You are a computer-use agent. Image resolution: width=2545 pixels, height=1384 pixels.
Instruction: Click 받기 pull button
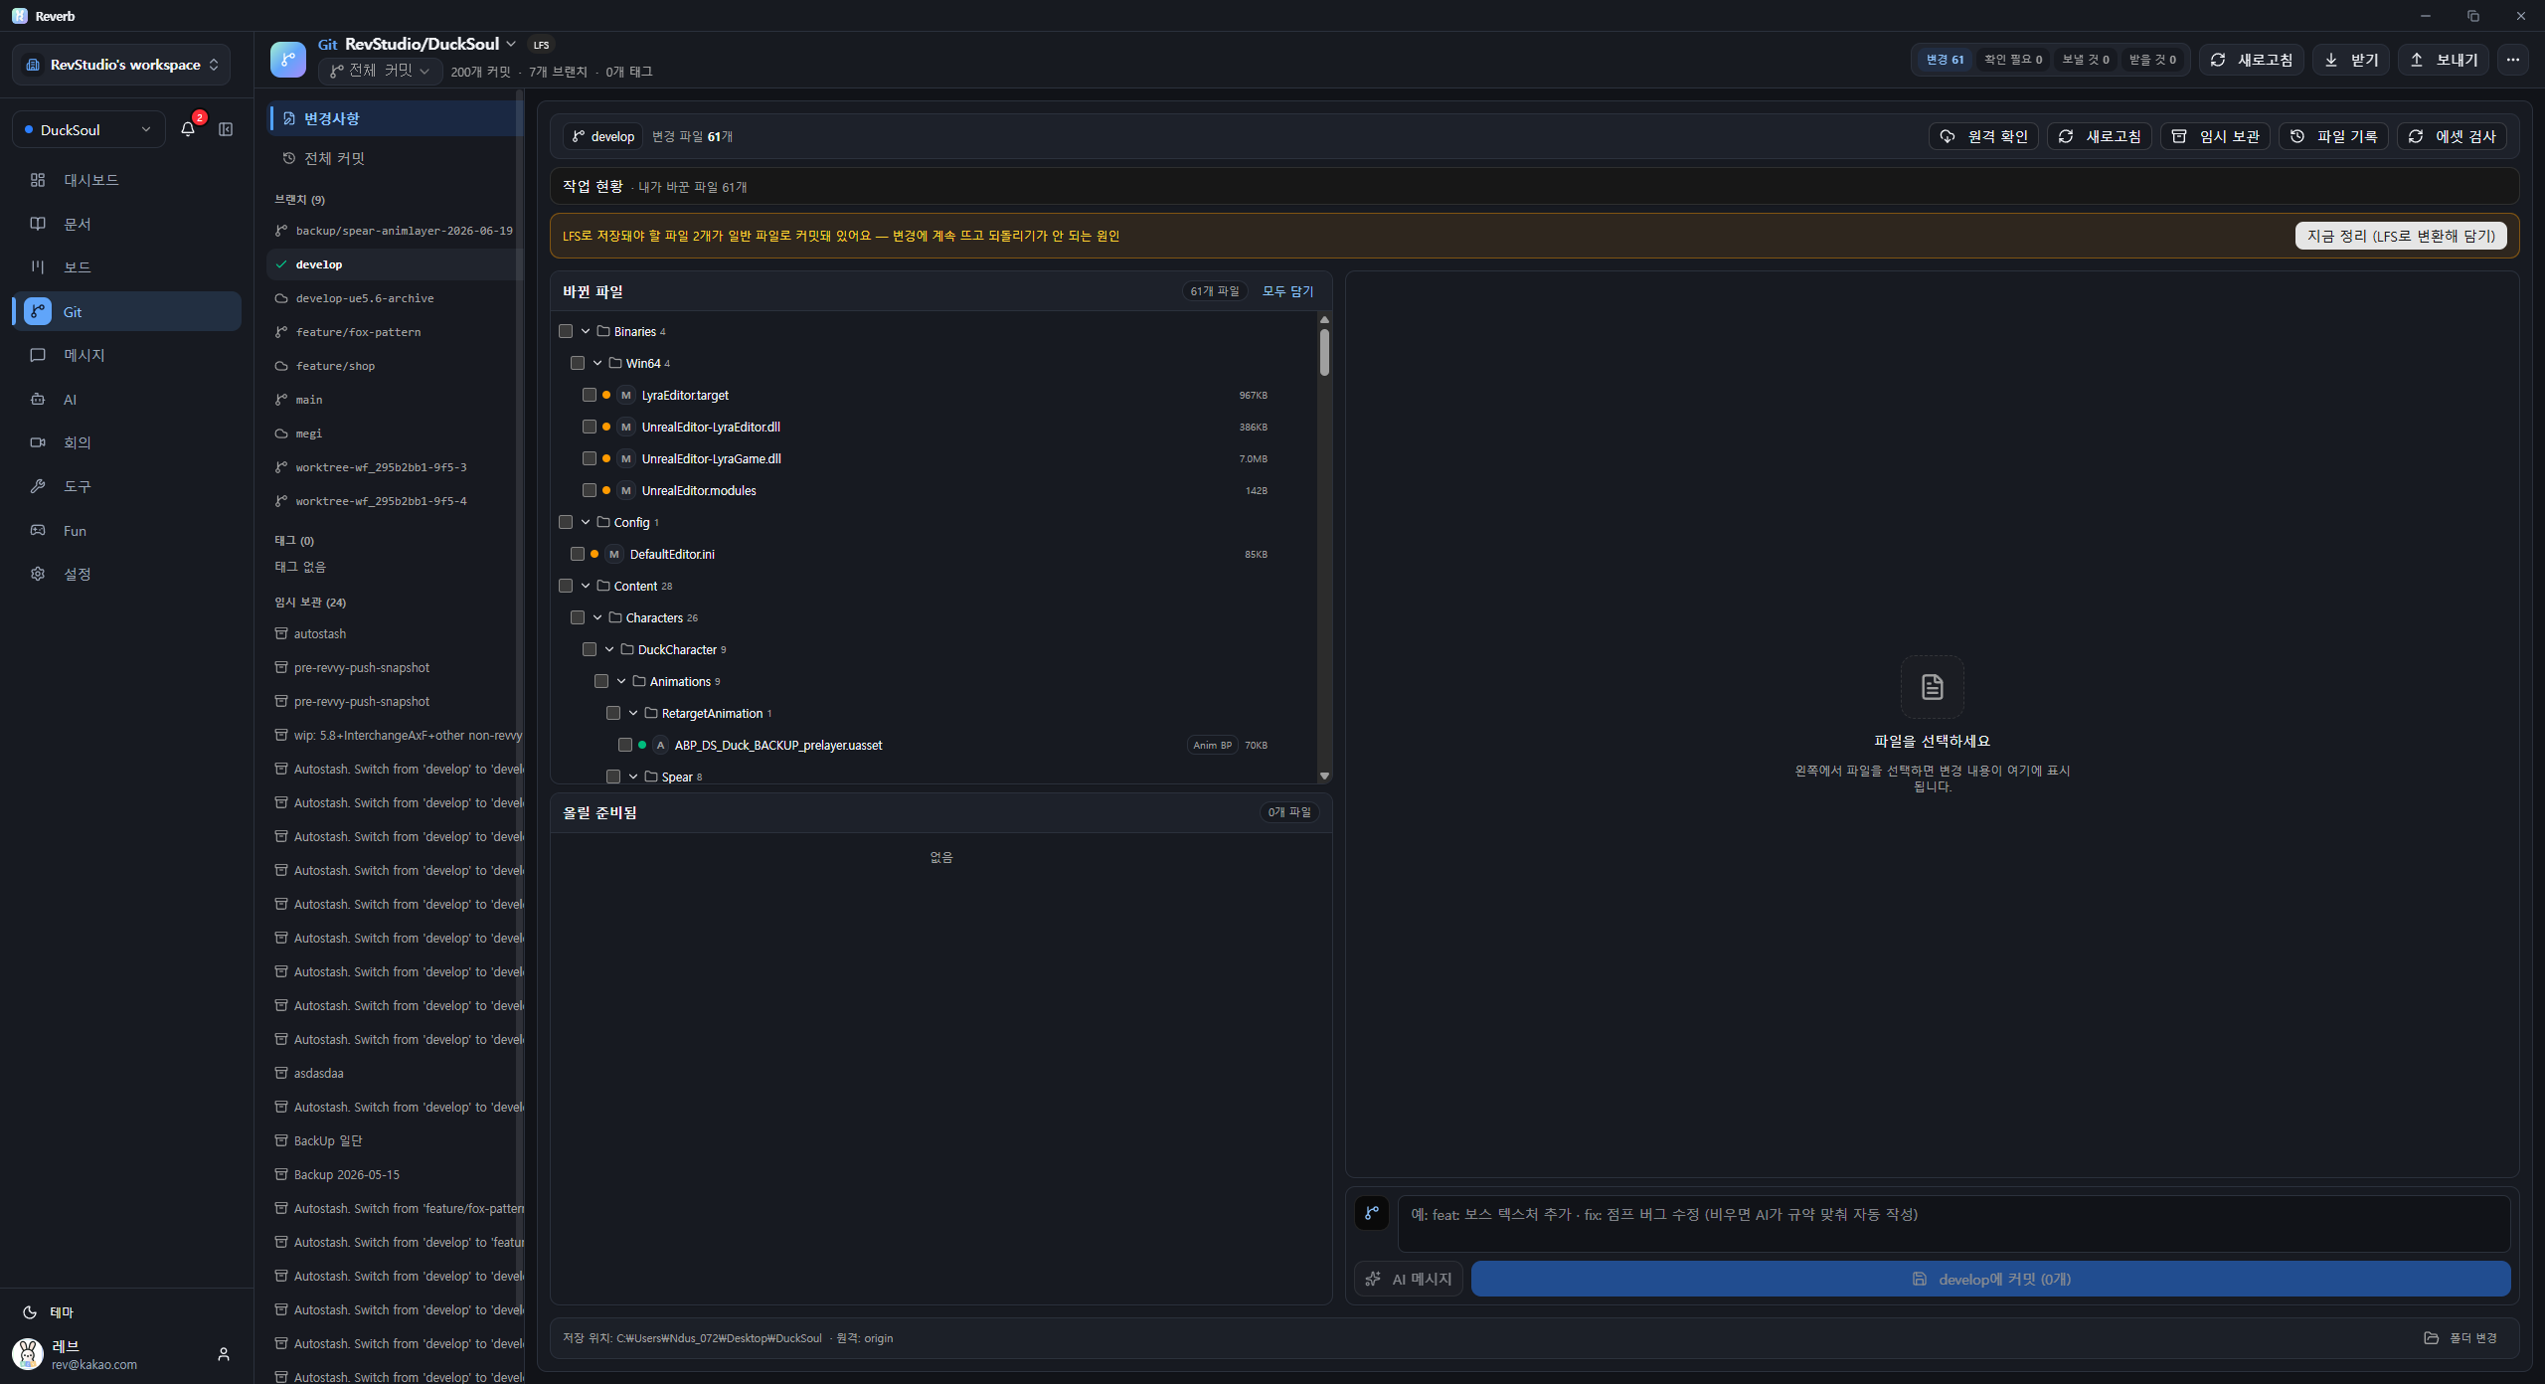click(2350, 60)
